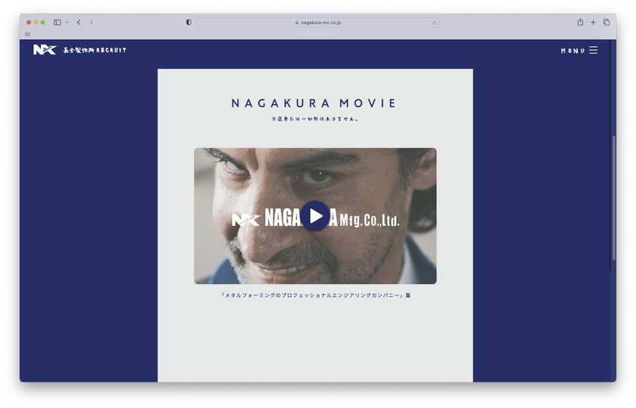Open the hamburger MENU icon
Image resolution: width=636 pixels, height=408 pixels.
click(x=593, y=50)
